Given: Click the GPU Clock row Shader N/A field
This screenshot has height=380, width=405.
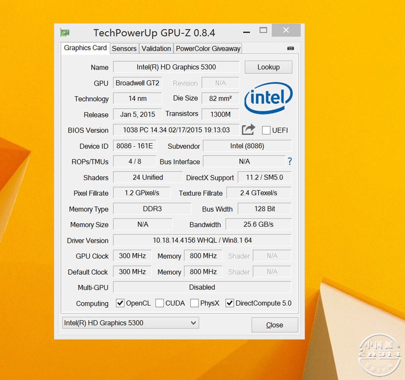Looking at the screenshot, I should [272, 256].
